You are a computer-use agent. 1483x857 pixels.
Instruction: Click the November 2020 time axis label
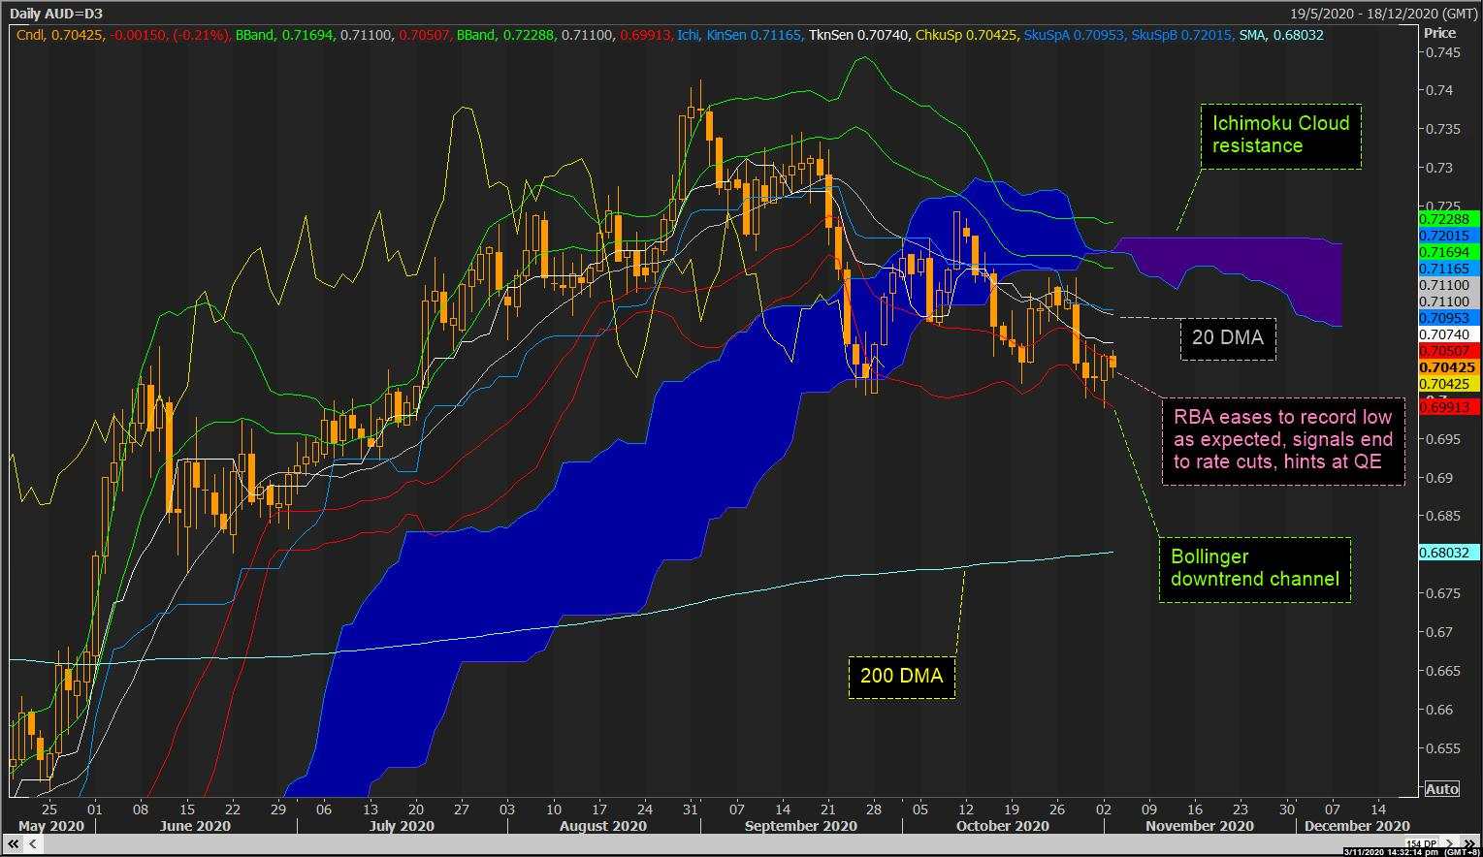click(1200, 826)
